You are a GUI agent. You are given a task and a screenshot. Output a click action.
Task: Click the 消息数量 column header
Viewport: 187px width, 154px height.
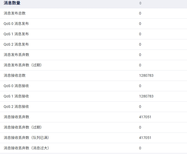(x=12, y=3)
